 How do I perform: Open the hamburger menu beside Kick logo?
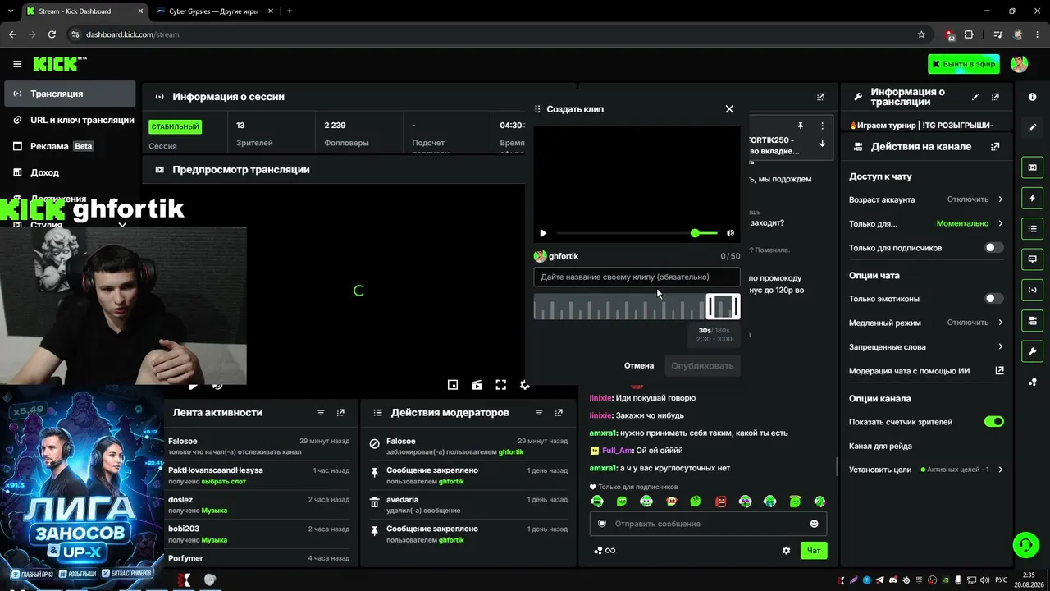pos(17,64)
